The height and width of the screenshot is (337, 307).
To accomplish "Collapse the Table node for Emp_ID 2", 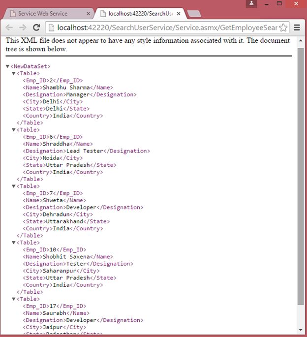I will tap(14, 73).
